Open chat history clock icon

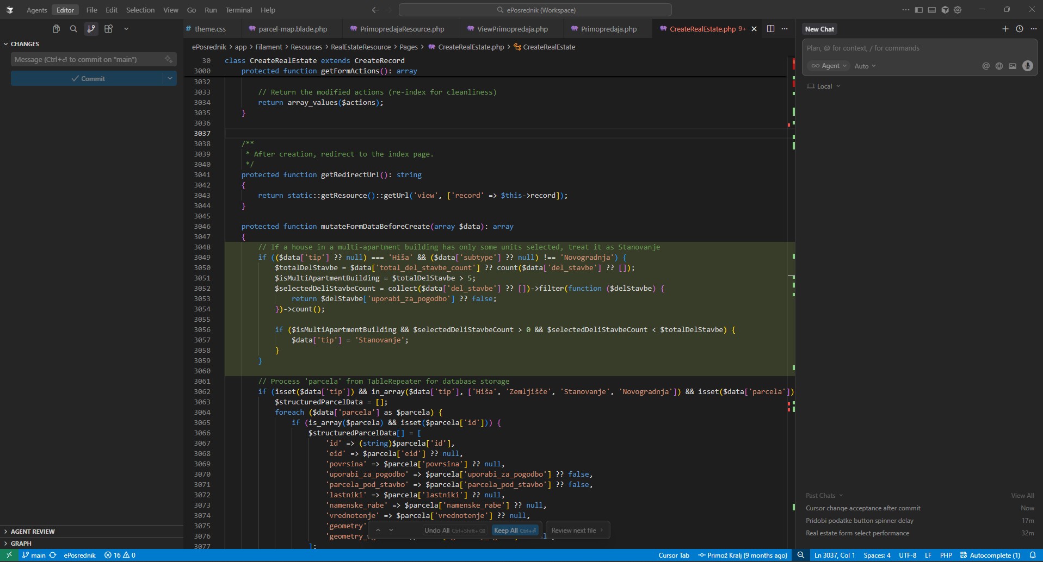tap(1019, 29)
